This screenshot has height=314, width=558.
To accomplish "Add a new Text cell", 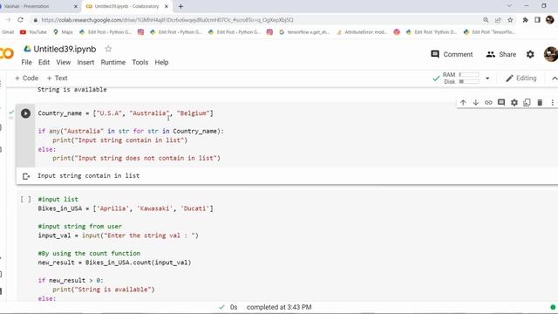I will [57, 78].
